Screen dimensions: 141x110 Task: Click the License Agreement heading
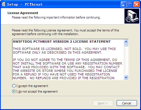(23, 13)
